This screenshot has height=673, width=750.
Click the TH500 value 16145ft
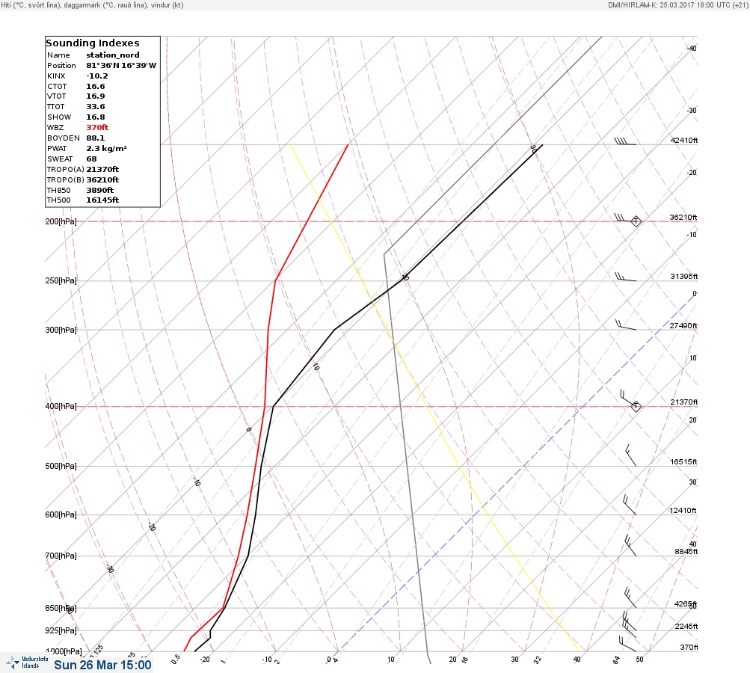click(102, 200)
